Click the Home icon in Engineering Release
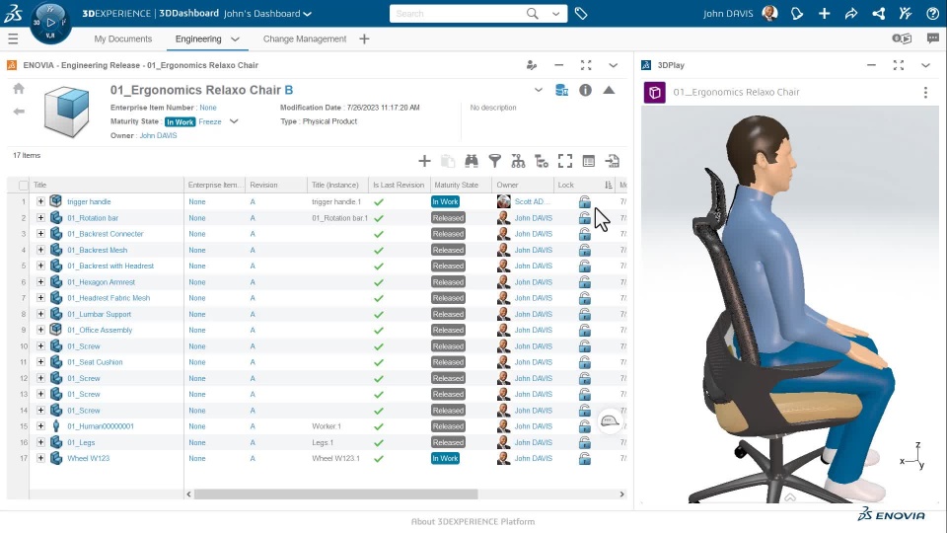 click(19, 89)
